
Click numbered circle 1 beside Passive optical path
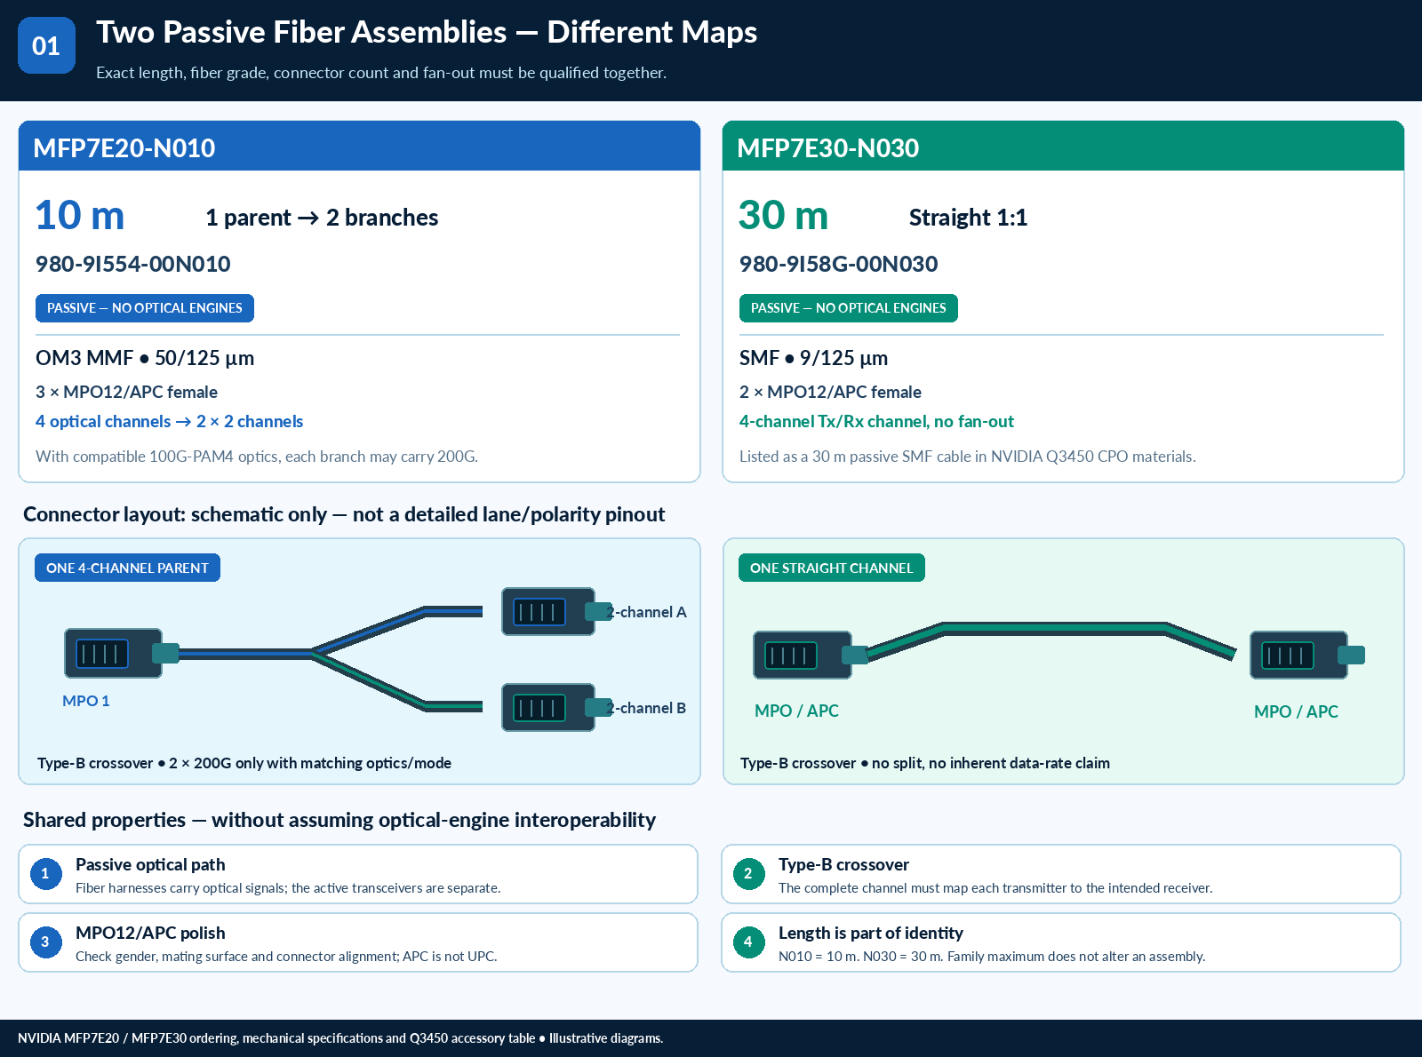(45, 874)
